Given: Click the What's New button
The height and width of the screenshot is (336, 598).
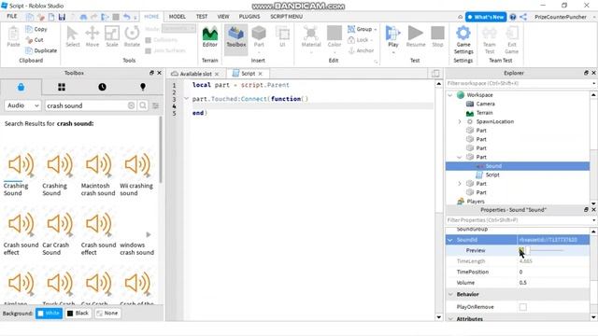Looking at the screenshot, I should [x=486, y=17].
